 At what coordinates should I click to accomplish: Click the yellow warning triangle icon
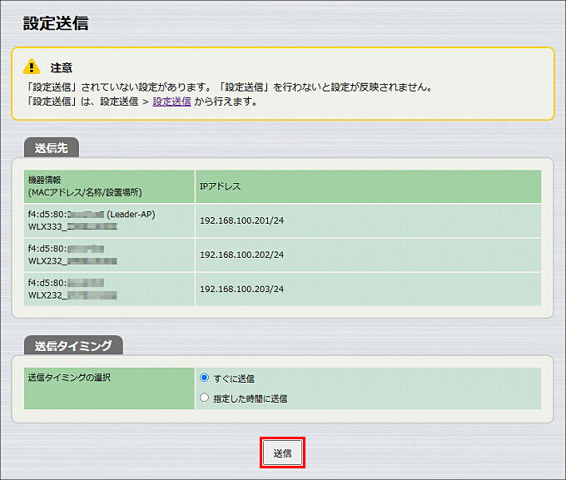pyautogui.click(x=32, y=67)
